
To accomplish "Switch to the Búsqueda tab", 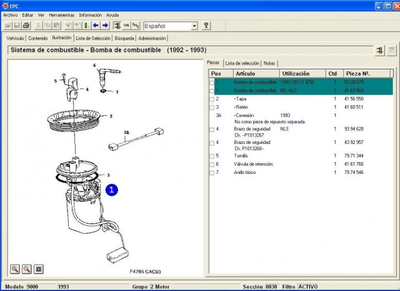I will 124,38.
